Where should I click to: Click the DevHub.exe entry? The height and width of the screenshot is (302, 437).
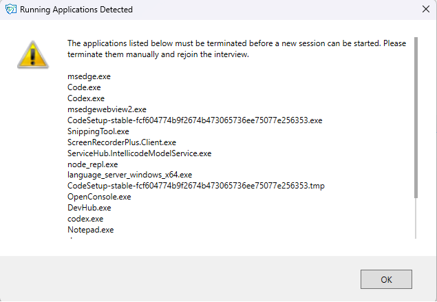(x=89, y=208)
